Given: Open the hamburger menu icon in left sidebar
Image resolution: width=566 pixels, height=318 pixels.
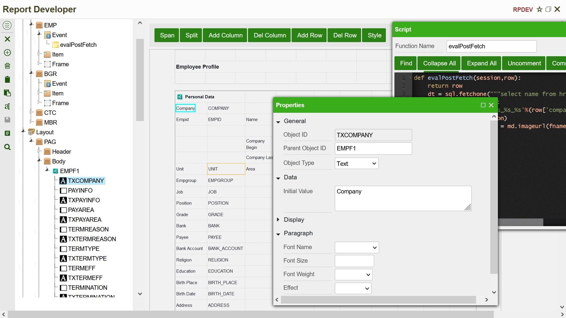Looking at the screenshot, I should pos(7,25).
